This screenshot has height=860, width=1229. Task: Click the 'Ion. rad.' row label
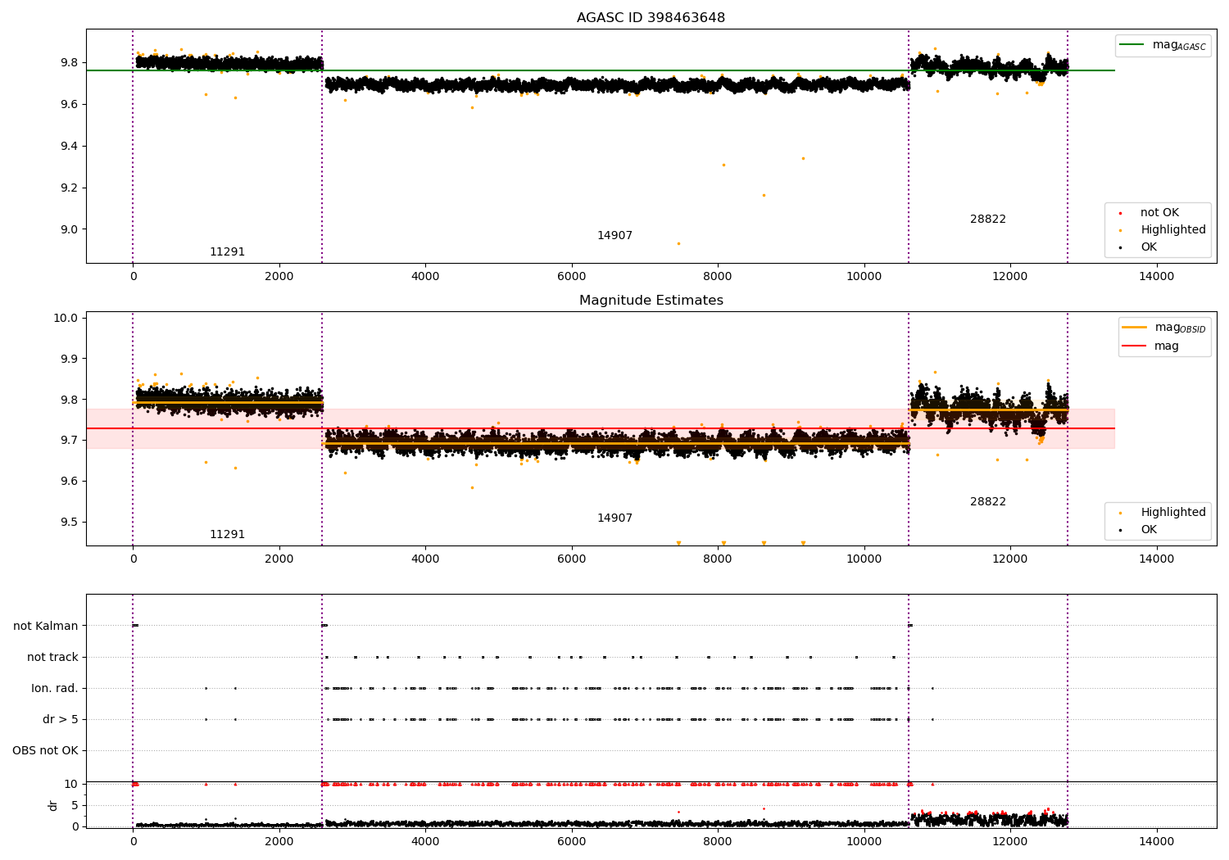click(55, 689)
